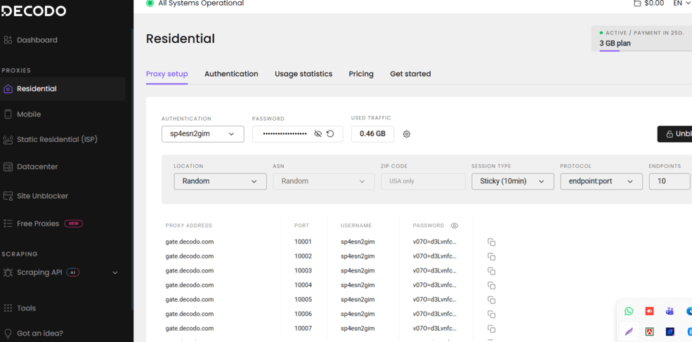Image resolution: width=692 pixels, height=342 pixels.
Task: Click the lightbulb icon beside Got an idea?
Action: click(x=8, y=333)
